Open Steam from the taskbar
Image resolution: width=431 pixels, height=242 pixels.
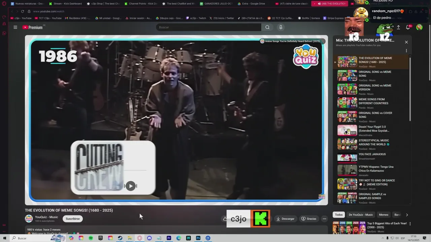point(120,238)
